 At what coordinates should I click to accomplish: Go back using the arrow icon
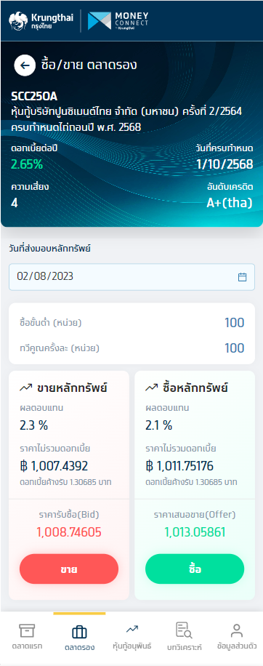(x=25, y=65)
